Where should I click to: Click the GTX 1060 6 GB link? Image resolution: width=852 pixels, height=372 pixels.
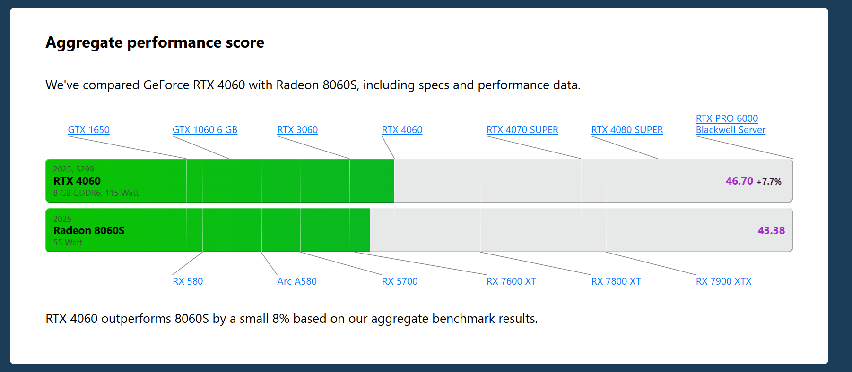[x=205, y=130]
